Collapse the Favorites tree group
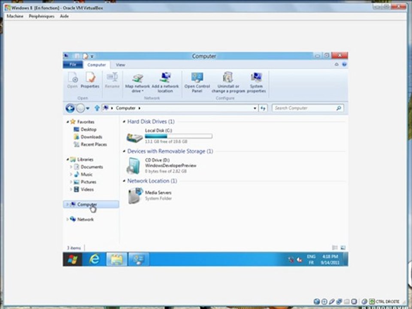Screen dimensions: 412x309 (x=68, y=121)
